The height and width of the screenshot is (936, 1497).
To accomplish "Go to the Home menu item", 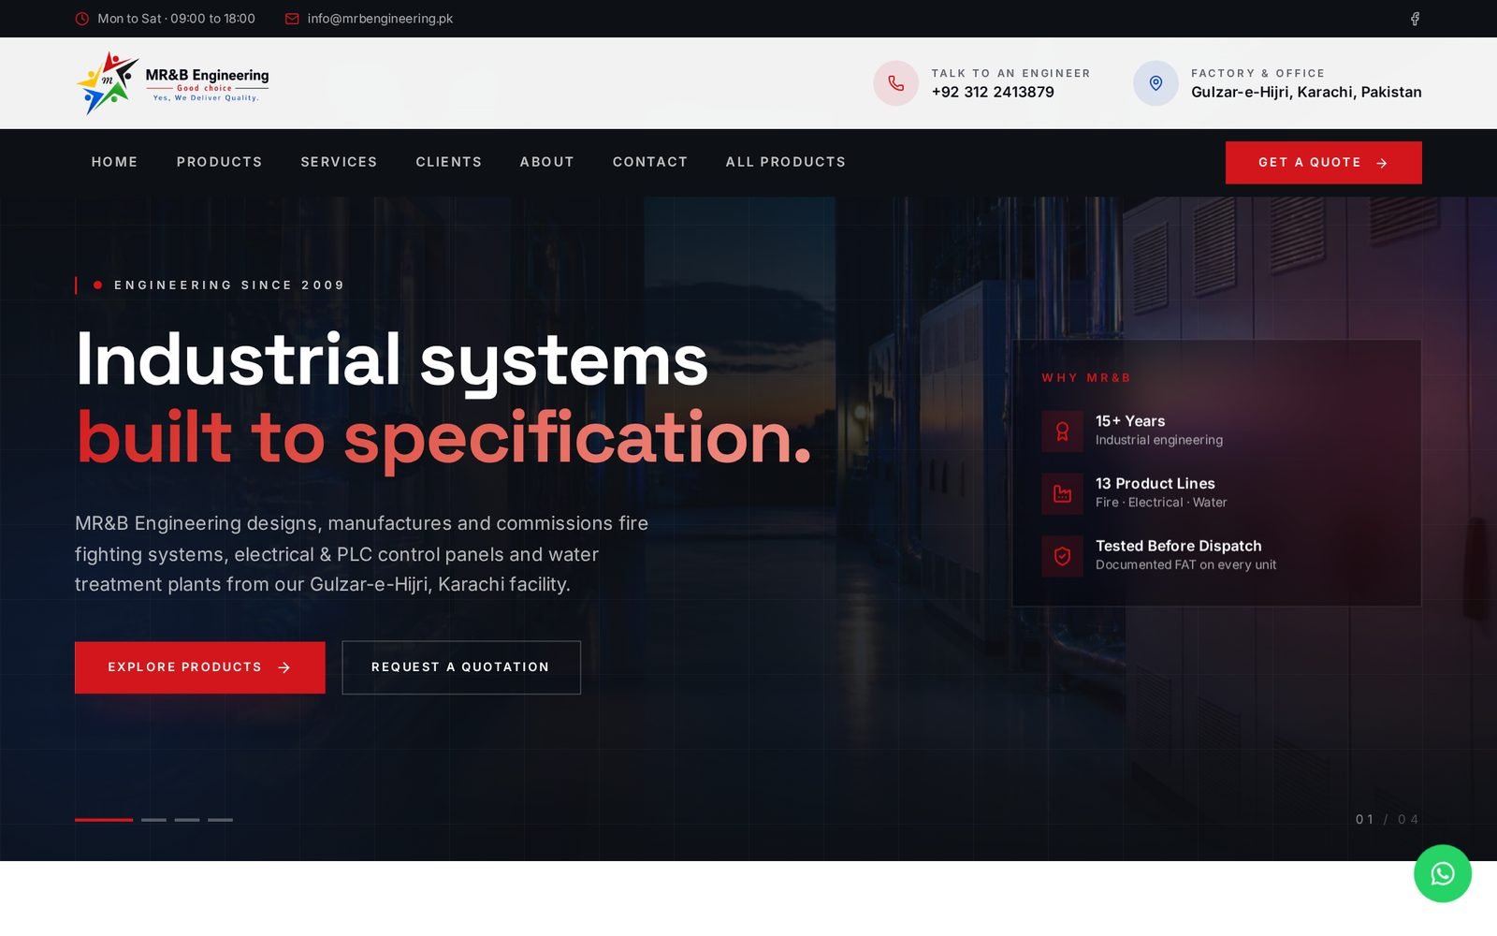I will (114, 162).
